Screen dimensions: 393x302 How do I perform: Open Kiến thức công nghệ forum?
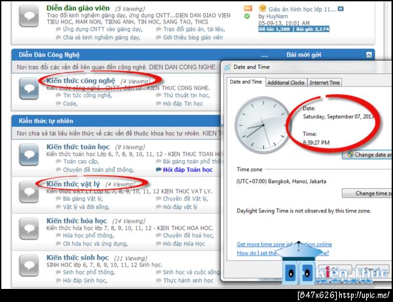point(81,80)
